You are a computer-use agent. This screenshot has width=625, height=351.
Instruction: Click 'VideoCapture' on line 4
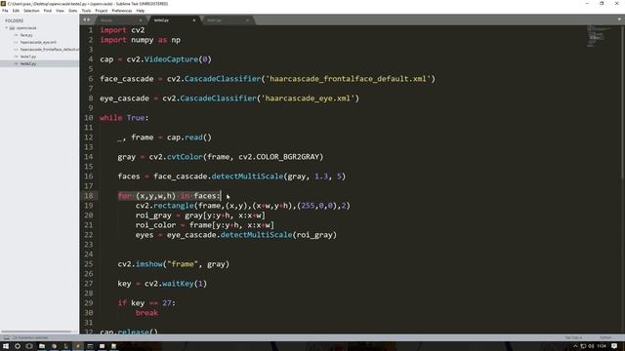pyautogui.click(x=171, y=59)
